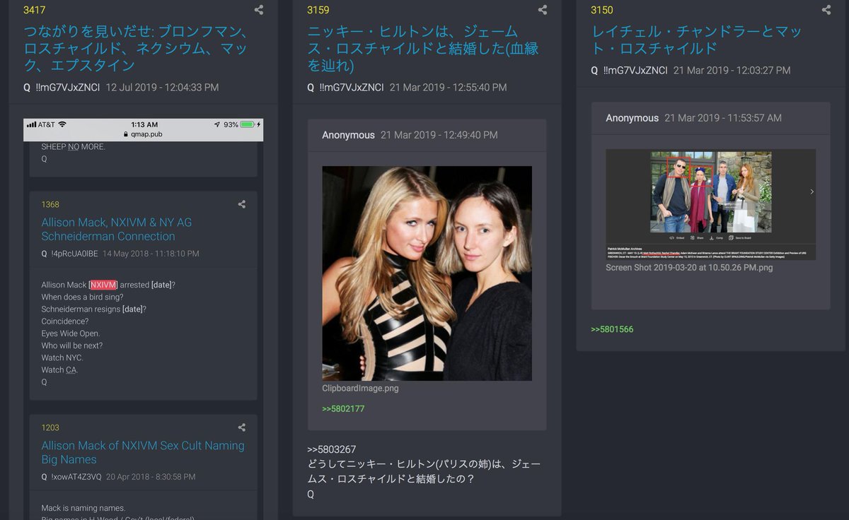
Task: Share post 3150 via share icon
Action: [x=826, y=10]
